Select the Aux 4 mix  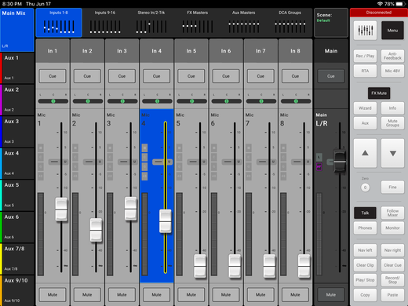17,163
